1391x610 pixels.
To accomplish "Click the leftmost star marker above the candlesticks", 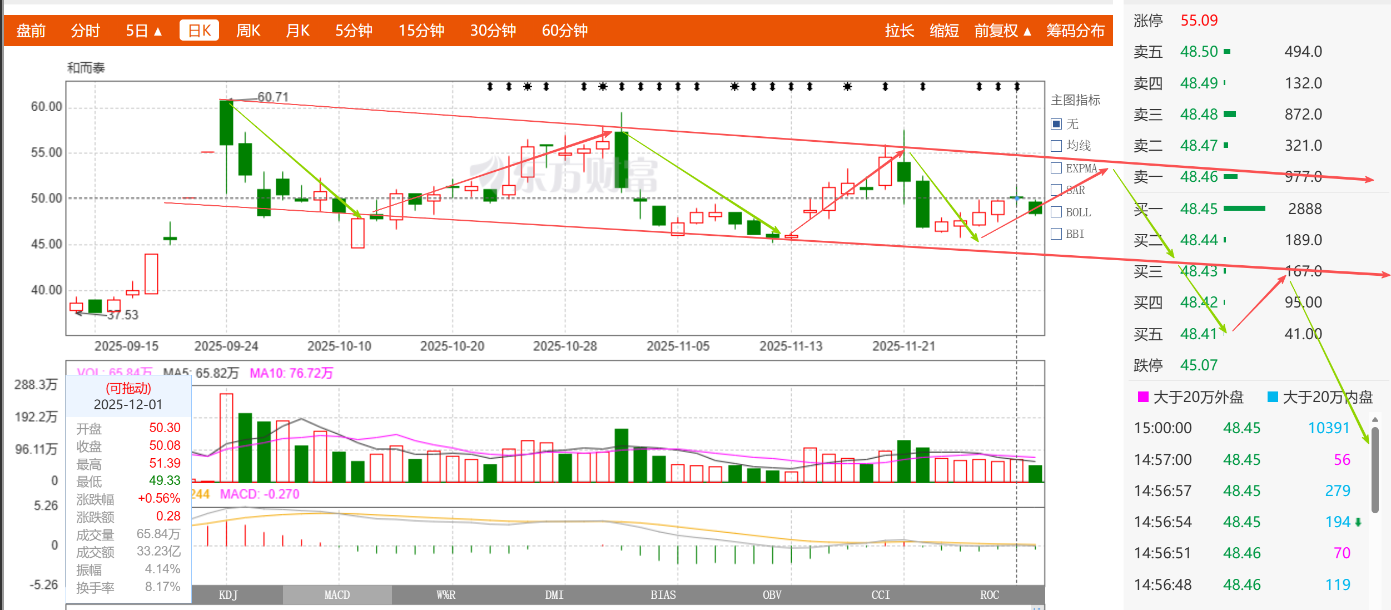I will pyautogui.click(x=528, y=86).
